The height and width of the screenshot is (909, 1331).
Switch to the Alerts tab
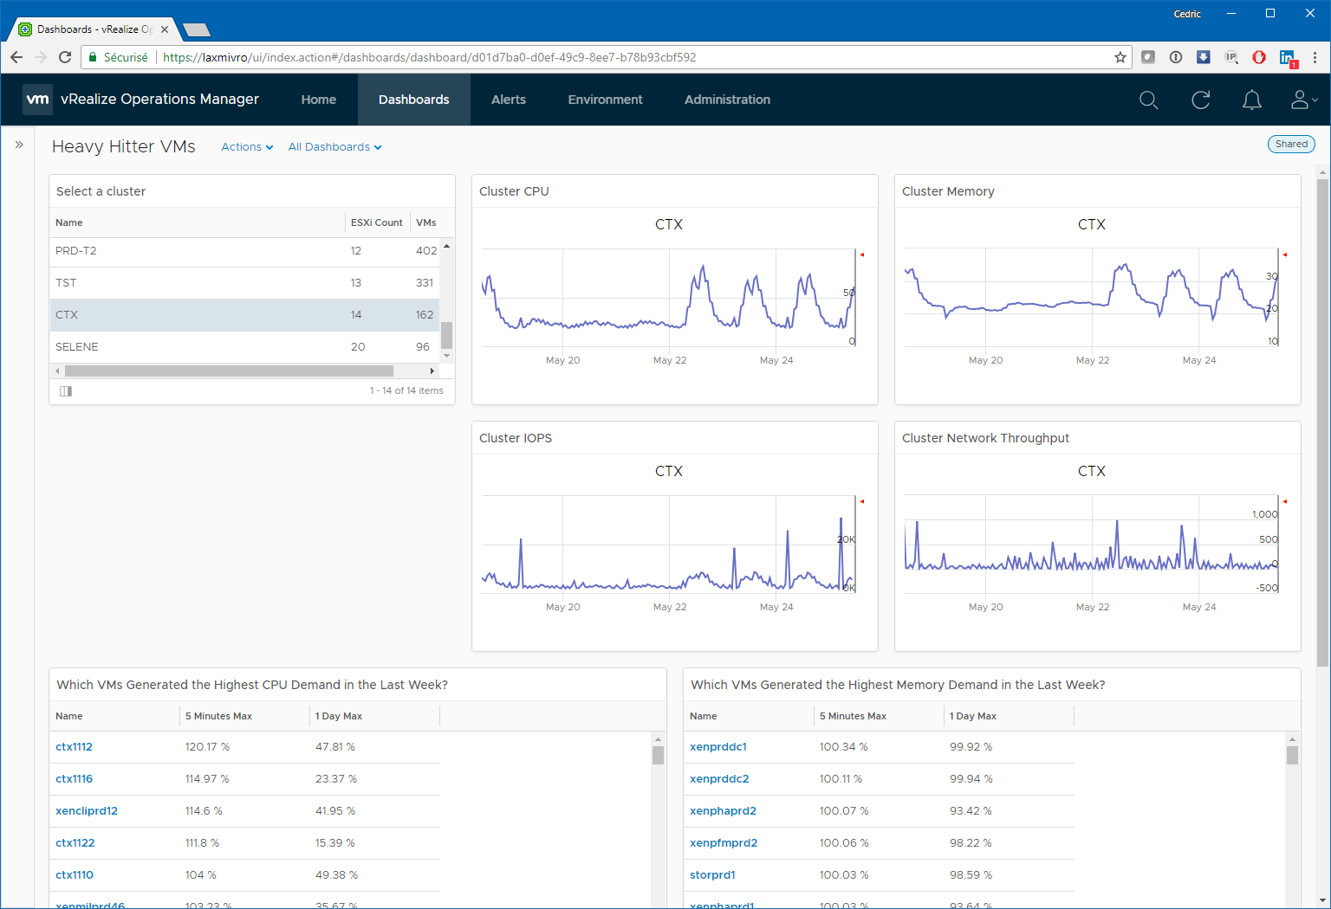508,100
